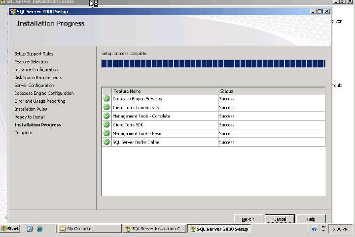Screen dimensions: 355x237
Task: Open setup Help with the Help button
Action: (311, 219)
